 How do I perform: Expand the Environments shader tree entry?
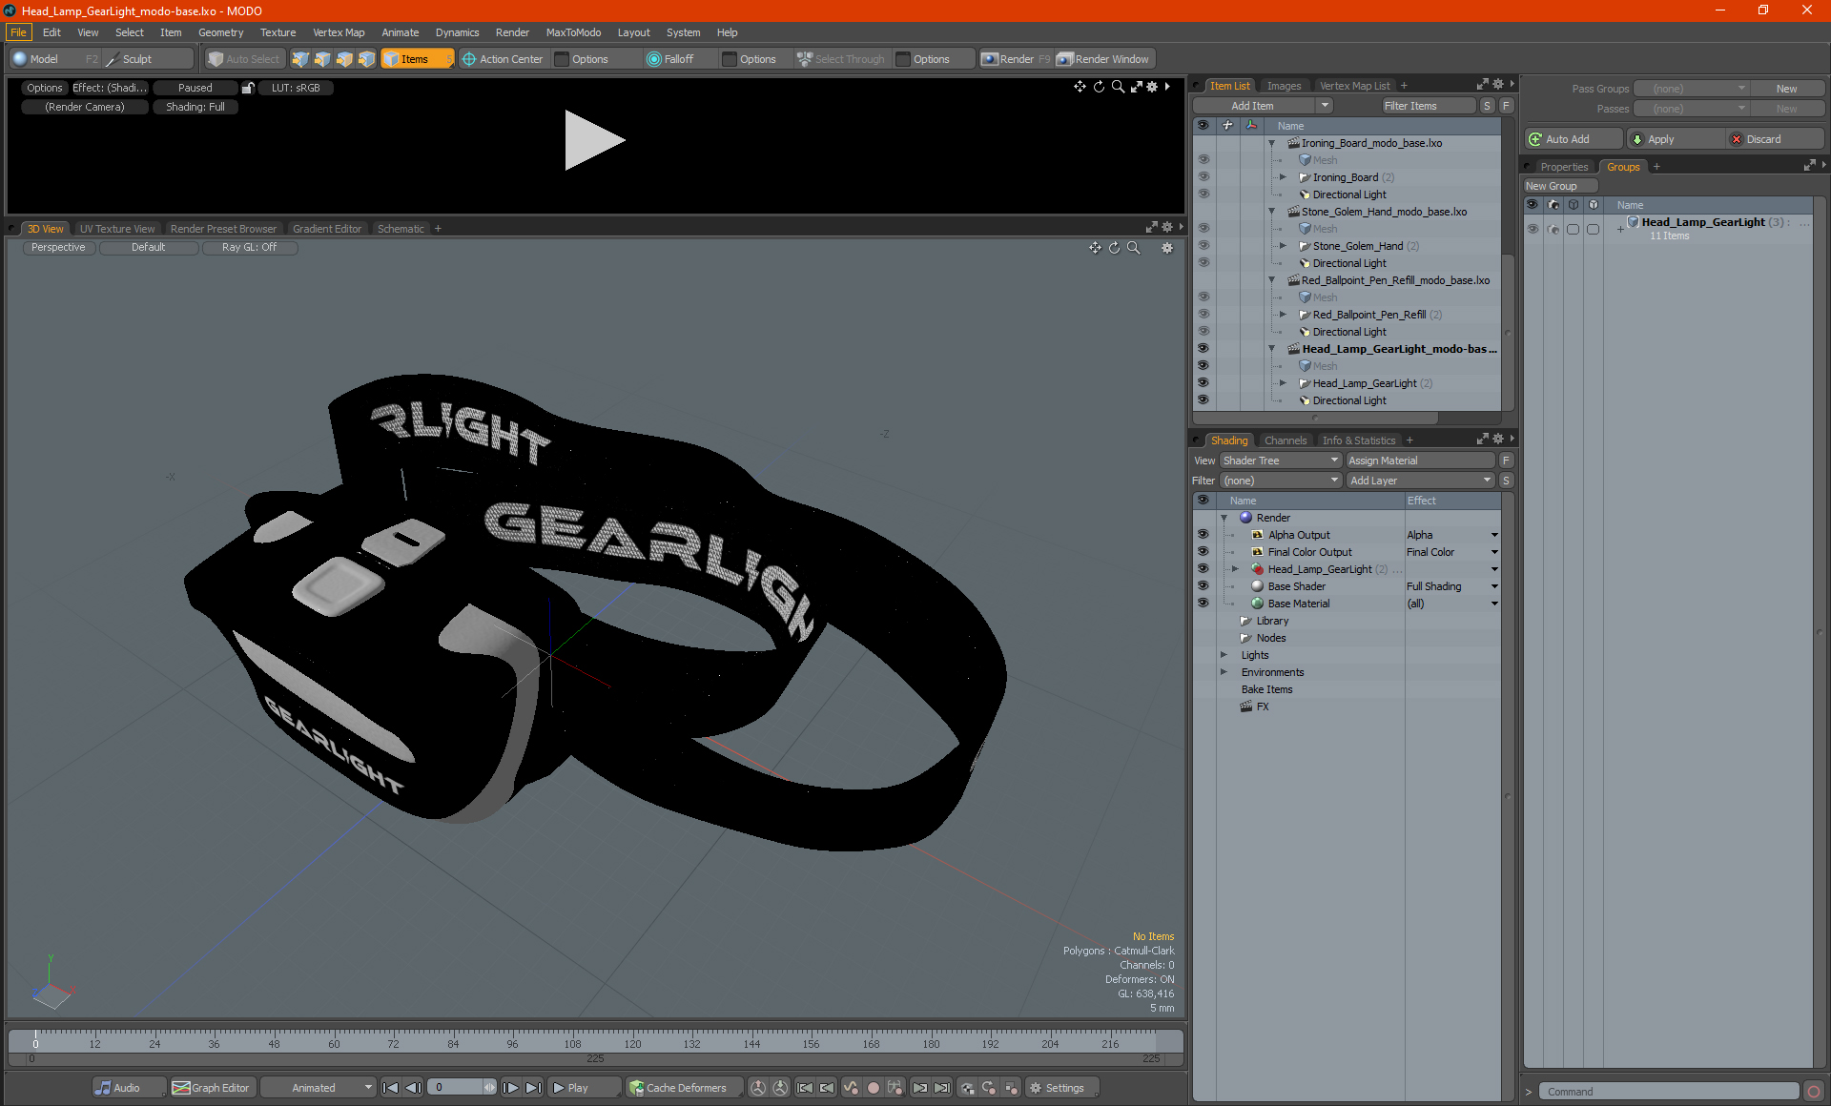coord(1224,672)
